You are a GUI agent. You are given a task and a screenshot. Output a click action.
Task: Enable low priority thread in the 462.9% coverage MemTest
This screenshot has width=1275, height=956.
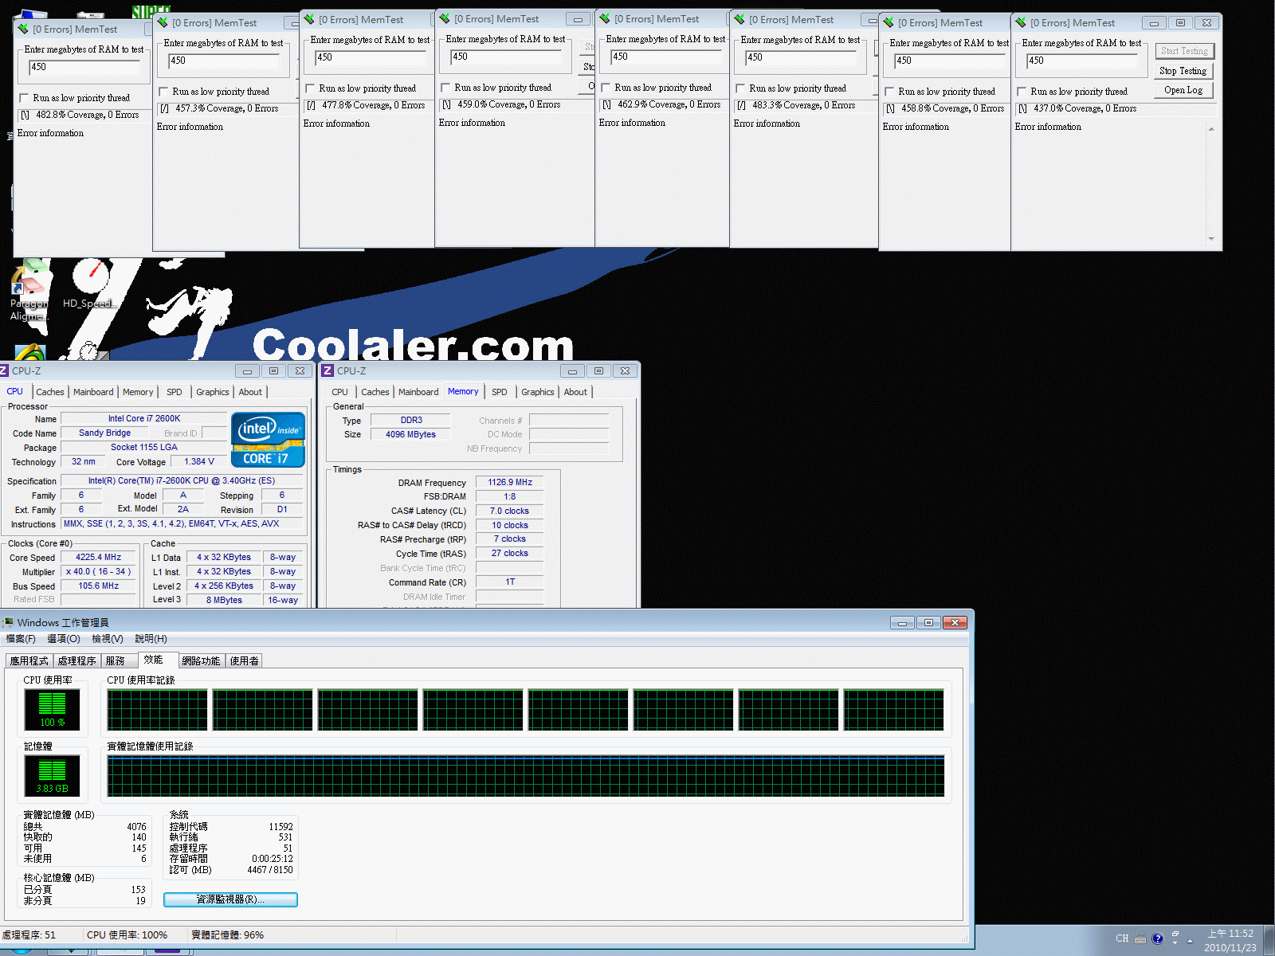click(x=606, y=88)
